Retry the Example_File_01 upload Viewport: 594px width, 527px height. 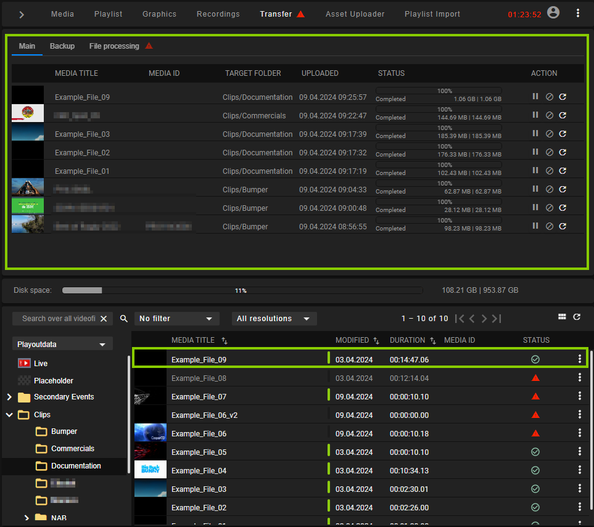point(562,170)
